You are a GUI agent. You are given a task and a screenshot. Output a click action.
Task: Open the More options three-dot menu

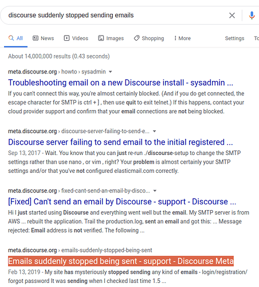tap(182, 38)
